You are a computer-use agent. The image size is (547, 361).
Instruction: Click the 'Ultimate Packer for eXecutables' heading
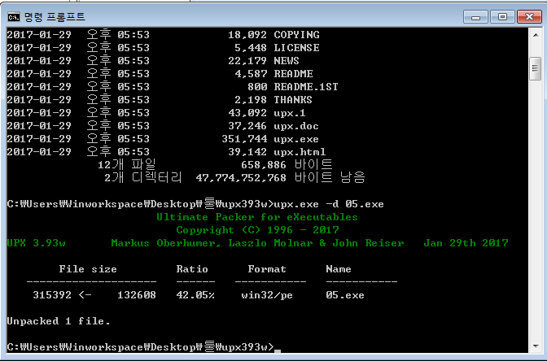click(256, 217)
